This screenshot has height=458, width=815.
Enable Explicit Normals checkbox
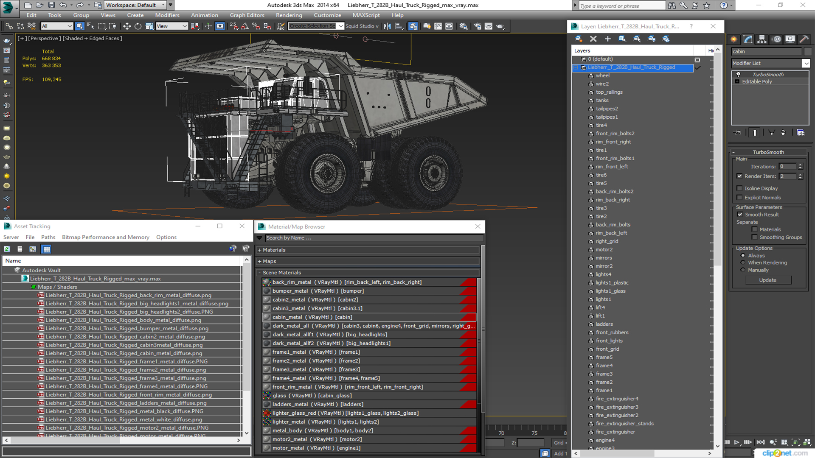[x=740, y=198]
